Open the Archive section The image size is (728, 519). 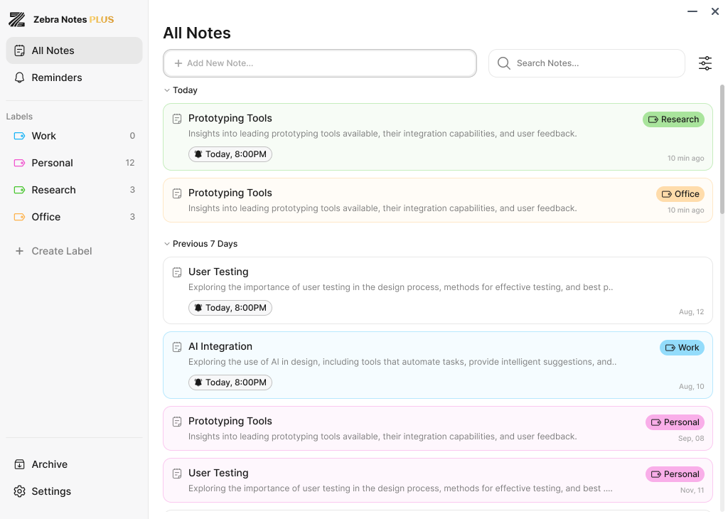click(74, 464)
